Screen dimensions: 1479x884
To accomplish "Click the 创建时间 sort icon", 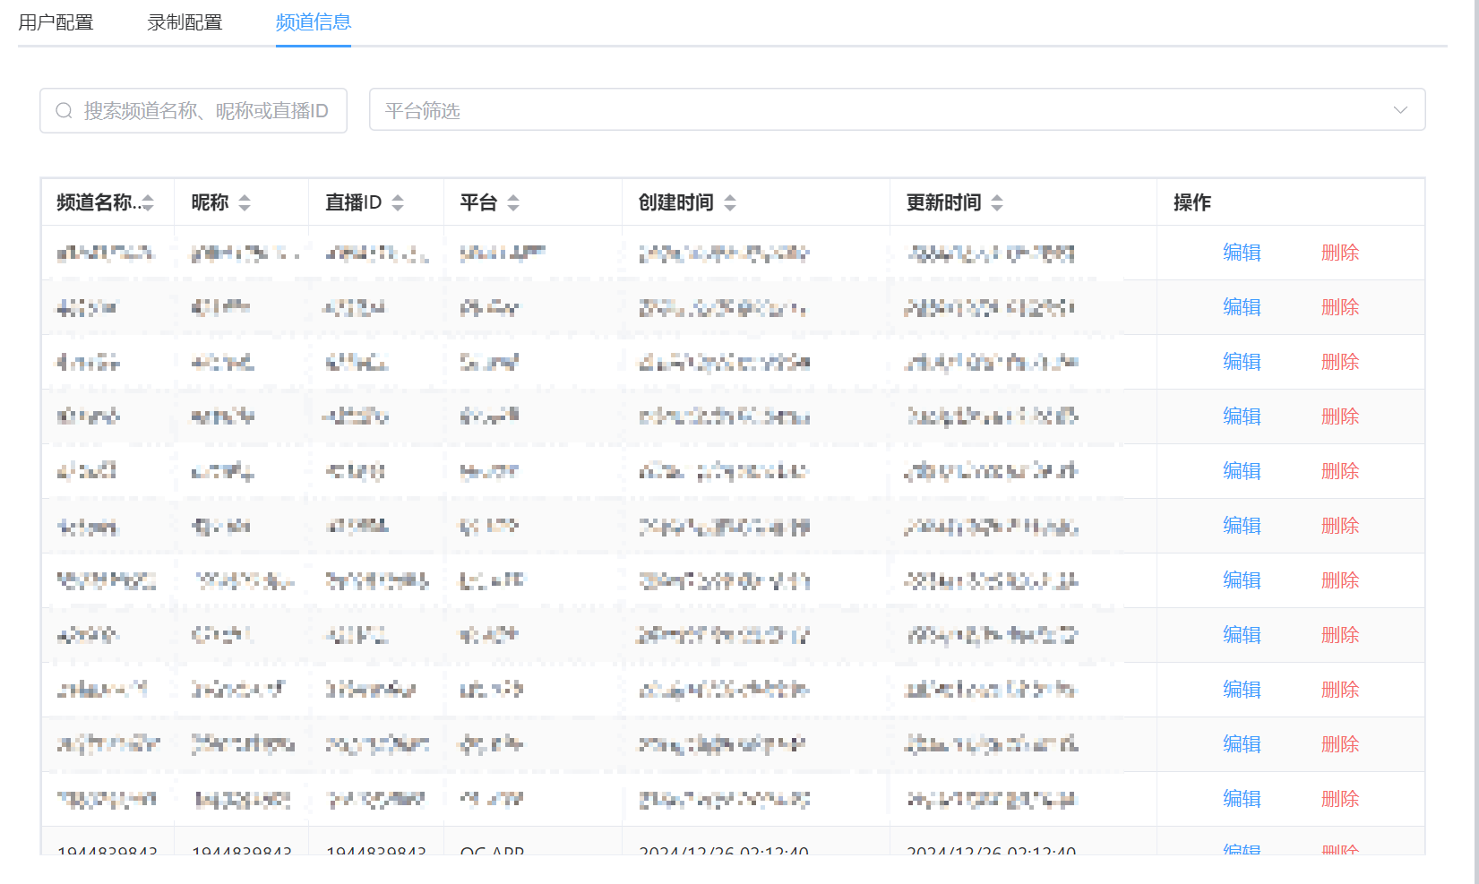I will pyautogui.click(x=730, y=203).
